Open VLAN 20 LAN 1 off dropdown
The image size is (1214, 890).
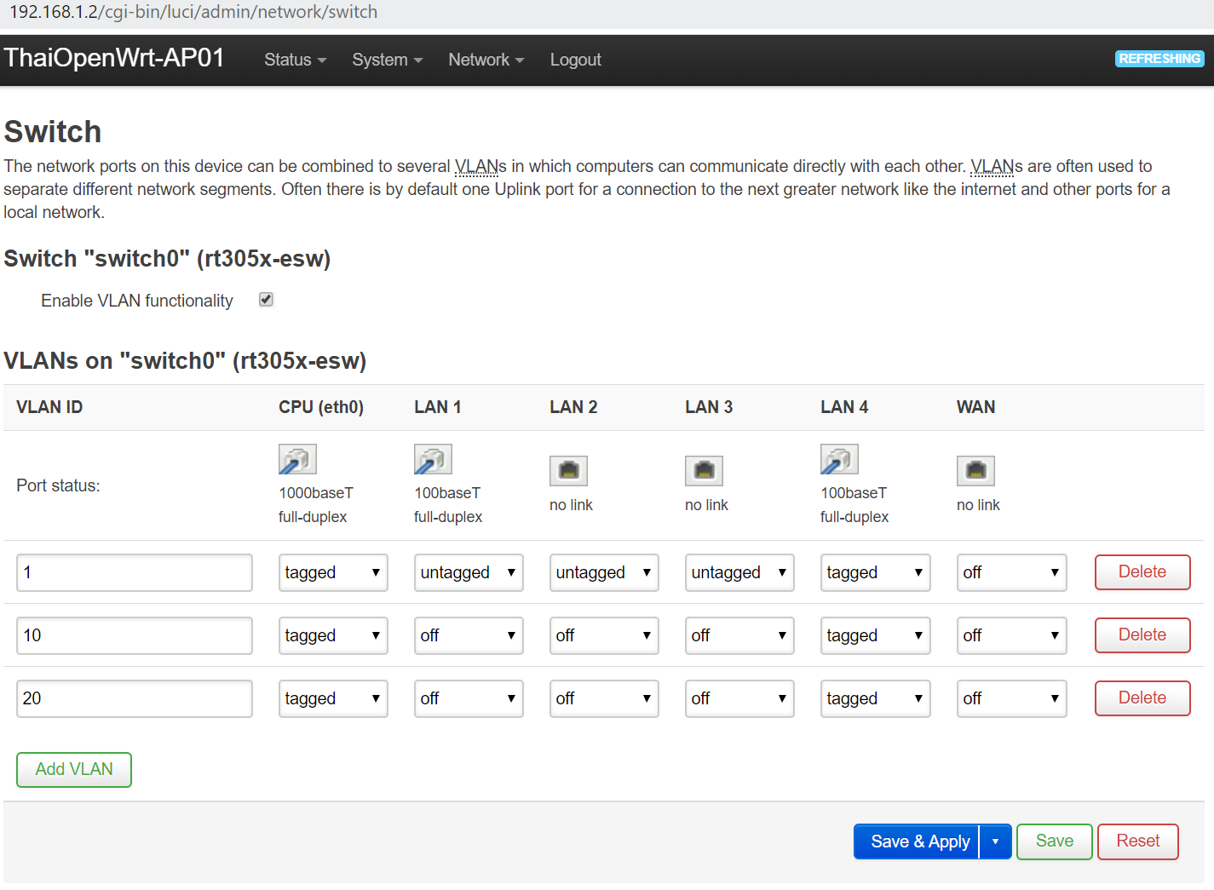point(469,698)
